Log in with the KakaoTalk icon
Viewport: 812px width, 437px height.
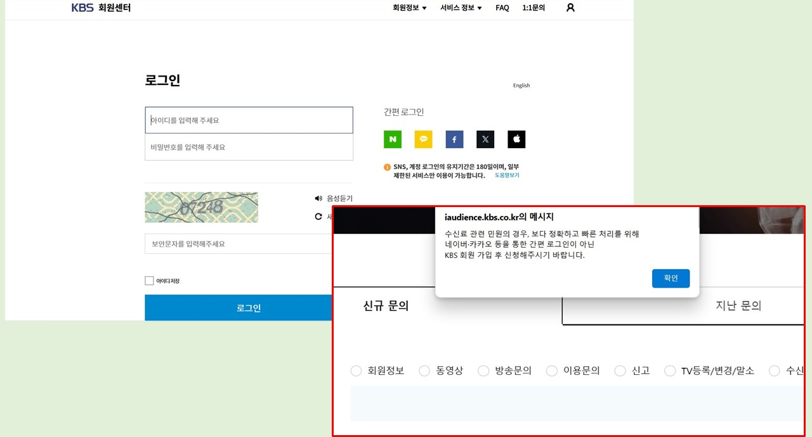(423, 139)
